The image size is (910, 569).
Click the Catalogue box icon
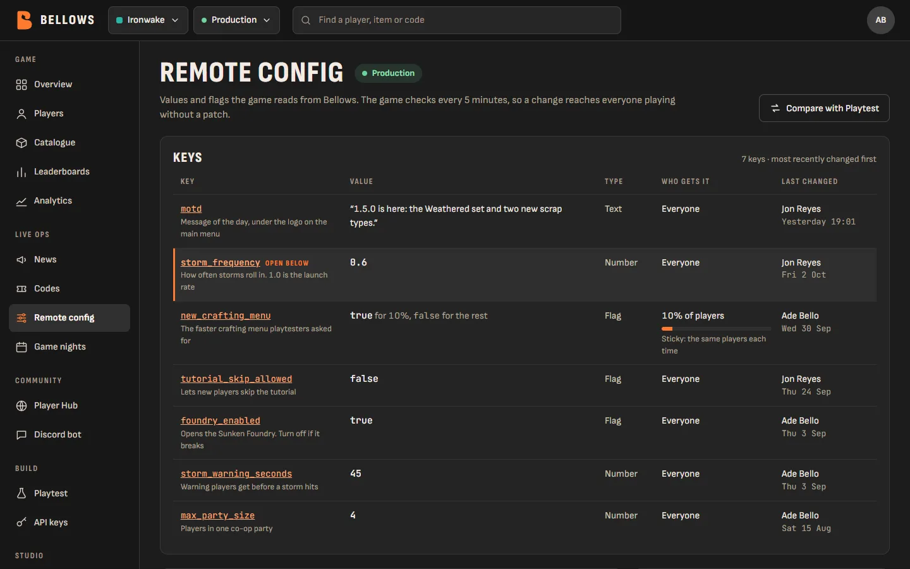(x=21, y=143)
